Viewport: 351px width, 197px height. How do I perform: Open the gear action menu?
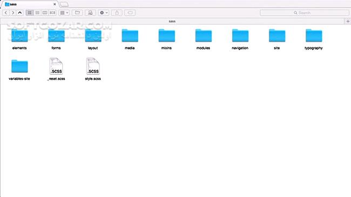(x=104, y=13)
